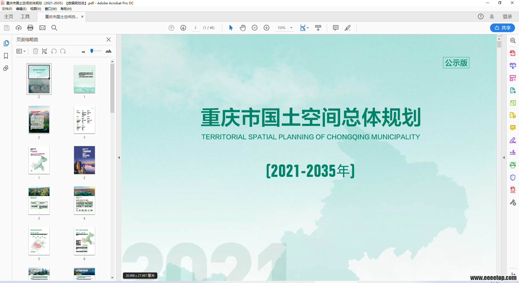Open the notifications bell
The image size is (519, 283).
point(492,16)
